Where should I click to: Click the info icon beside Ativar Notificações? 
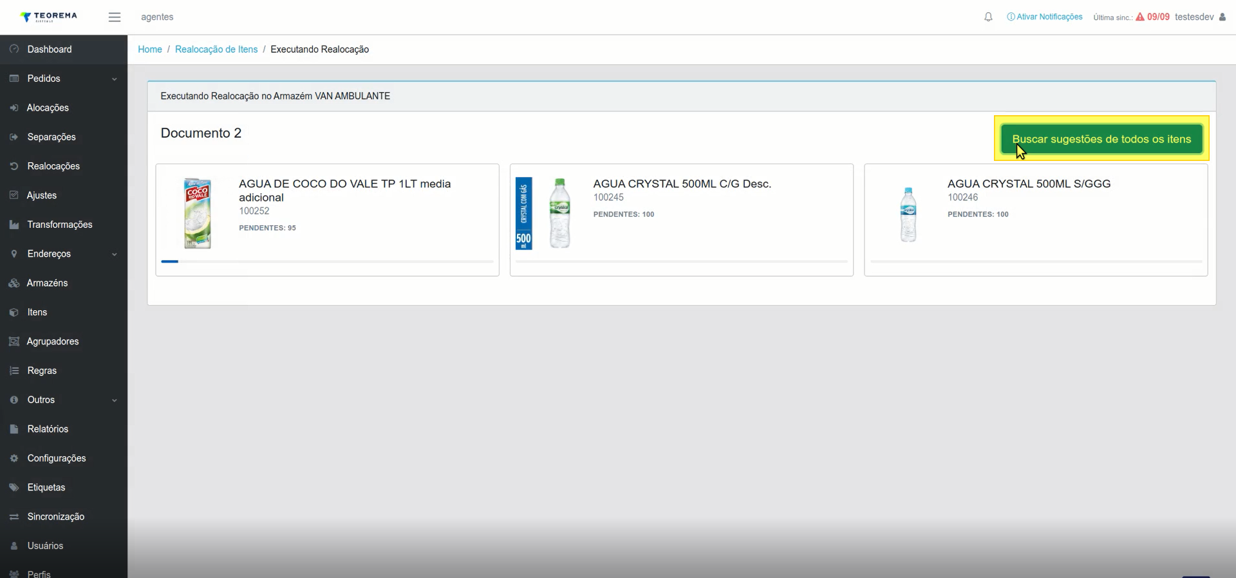pyautogui.click(x=1011, y=17)
